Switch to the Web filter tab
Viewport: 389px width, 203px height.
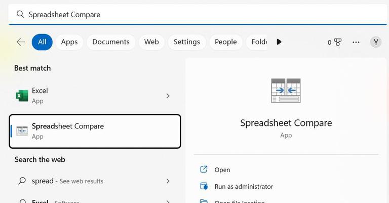[151, 42]
